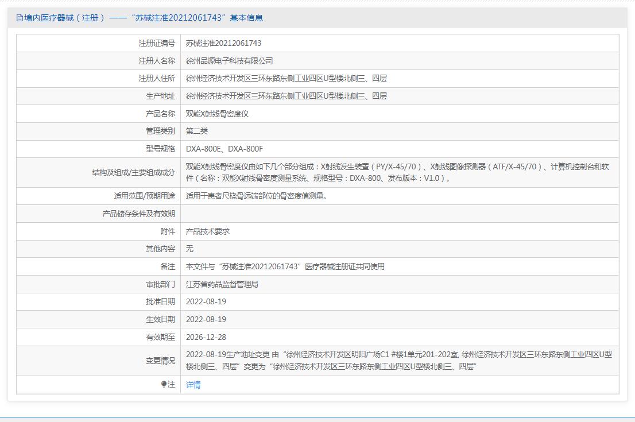Select approval department 江苏省药品监督管理局

(222, 284)
